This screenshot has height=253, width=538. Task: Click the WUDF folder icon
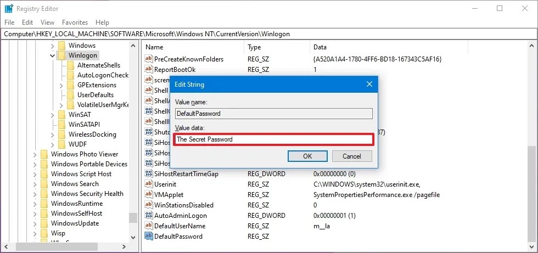point(61,144)
